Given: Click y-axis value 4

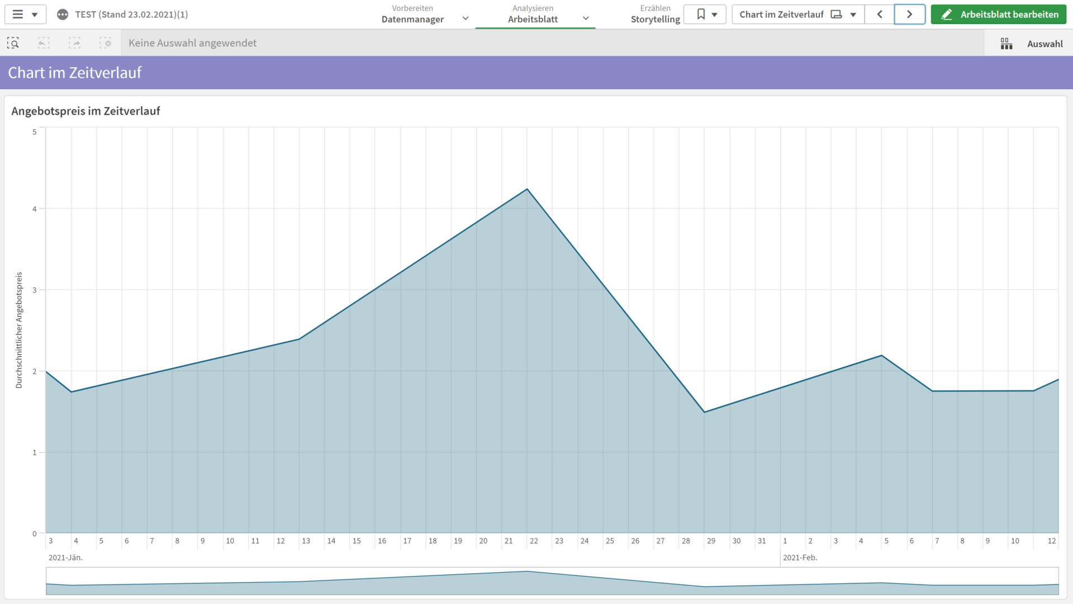Looking at the screenshot, I should coord(35,209).
